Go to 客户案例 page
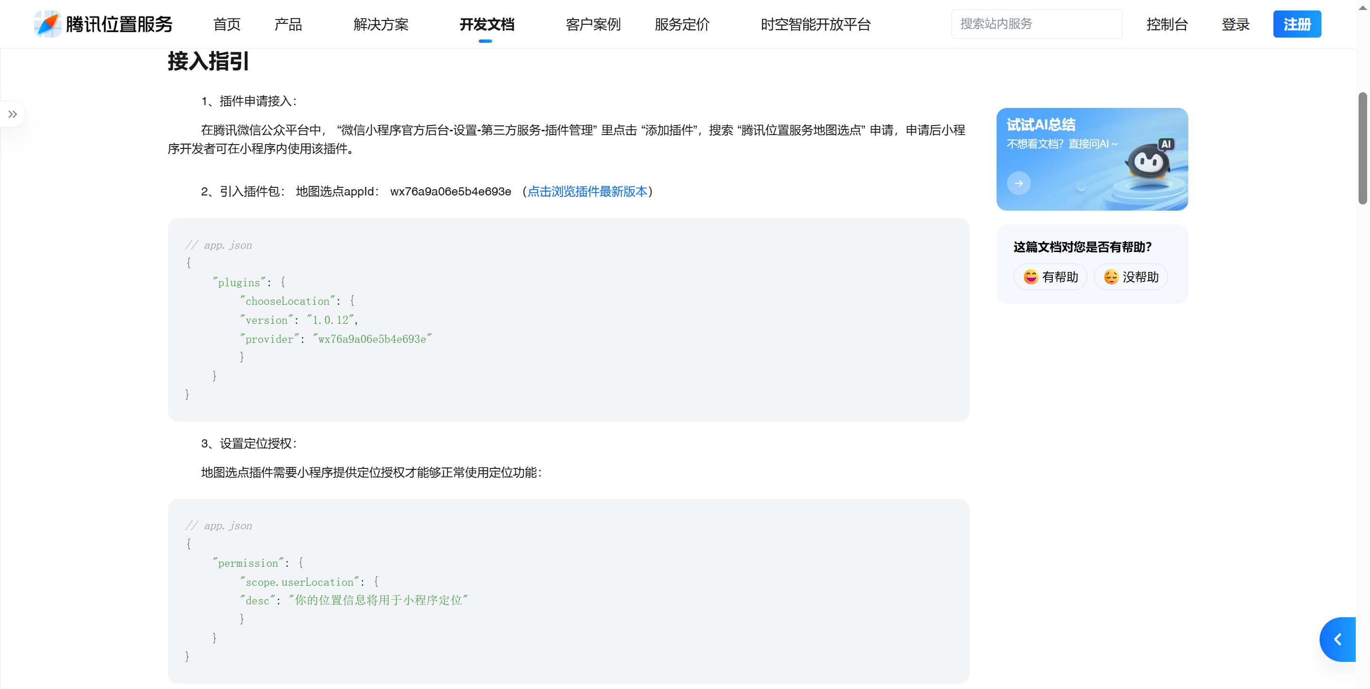This screenshot has height=689, width=1370. tap(593, 24)
